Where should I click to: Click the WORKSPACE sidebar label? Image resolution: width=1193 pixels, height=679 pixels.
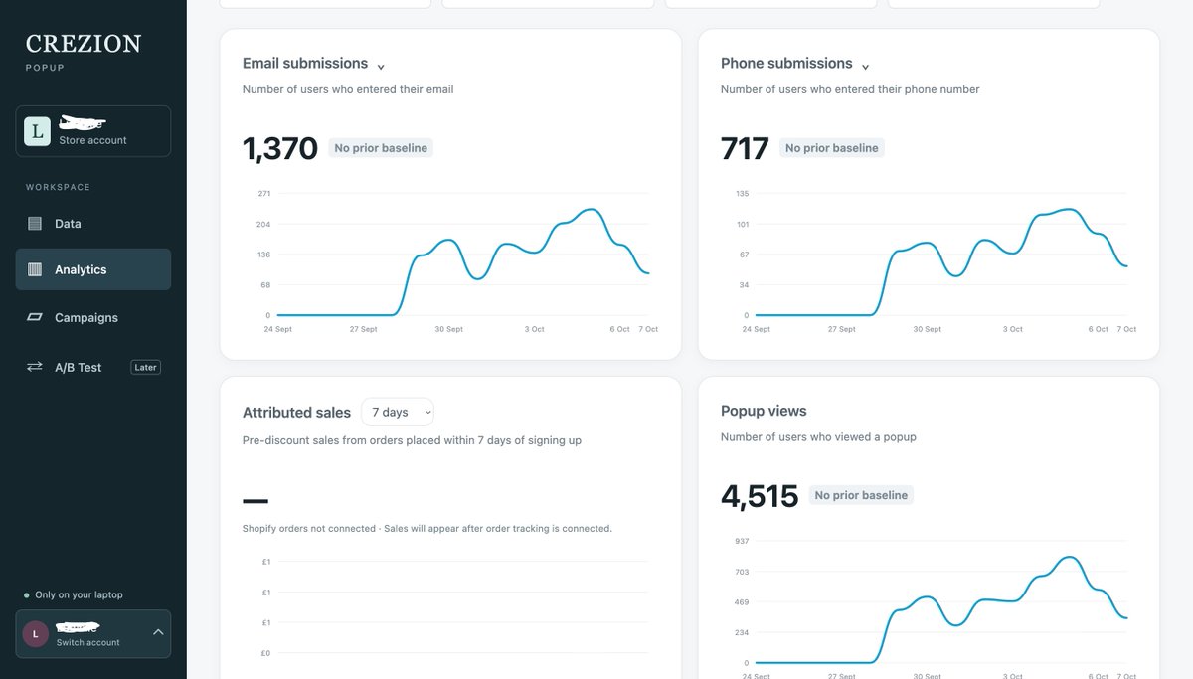click(x=58, y=187)
